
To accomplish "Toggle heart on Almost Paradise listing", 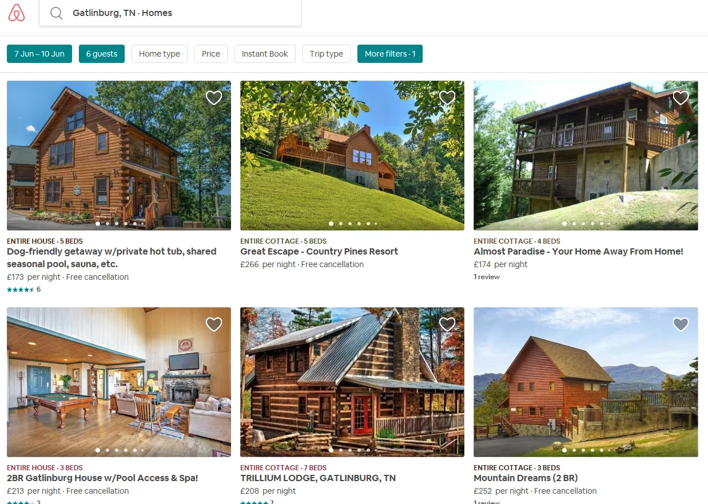I will click(x=681, y=98).
